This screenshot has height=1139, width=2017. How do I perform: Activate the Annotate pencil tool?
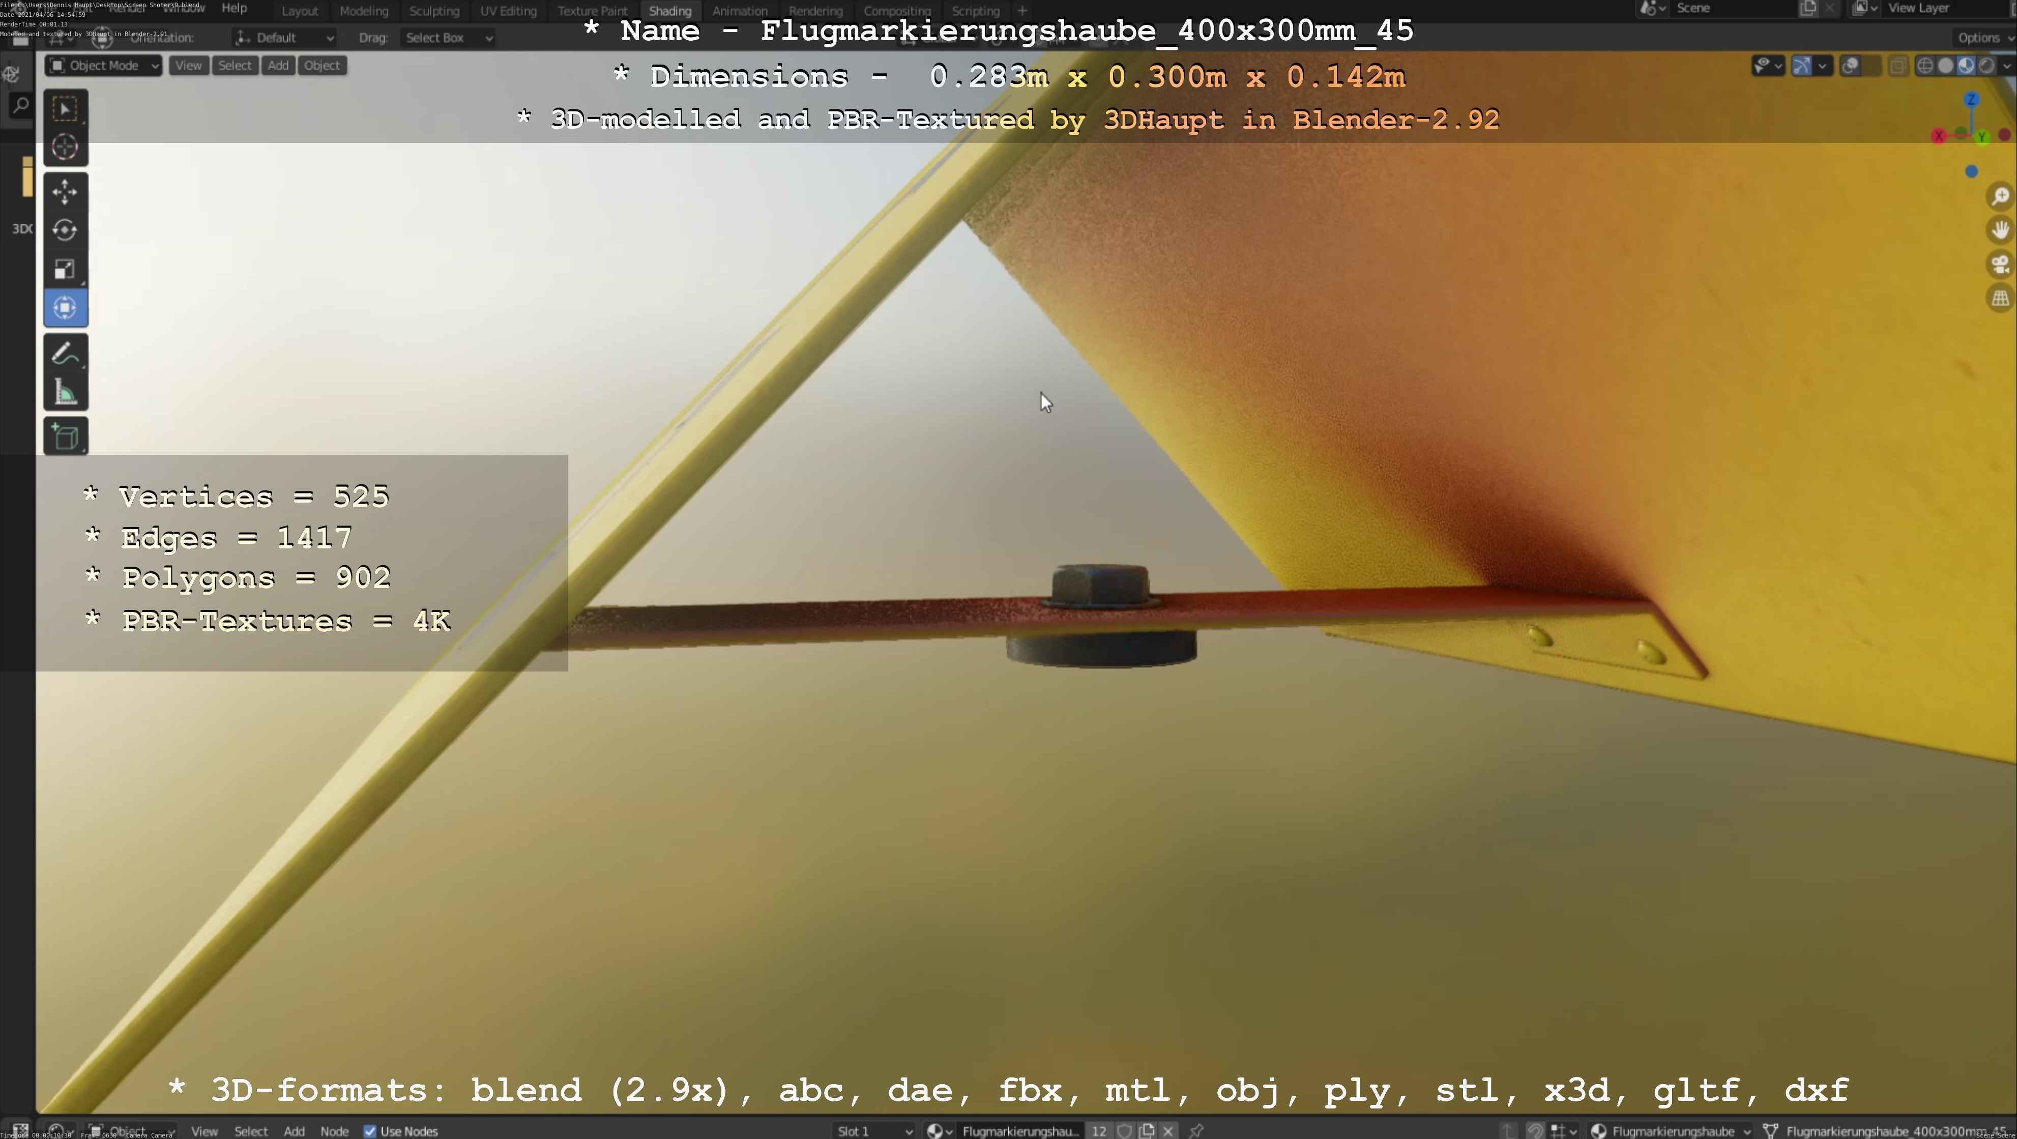(65, 353)
